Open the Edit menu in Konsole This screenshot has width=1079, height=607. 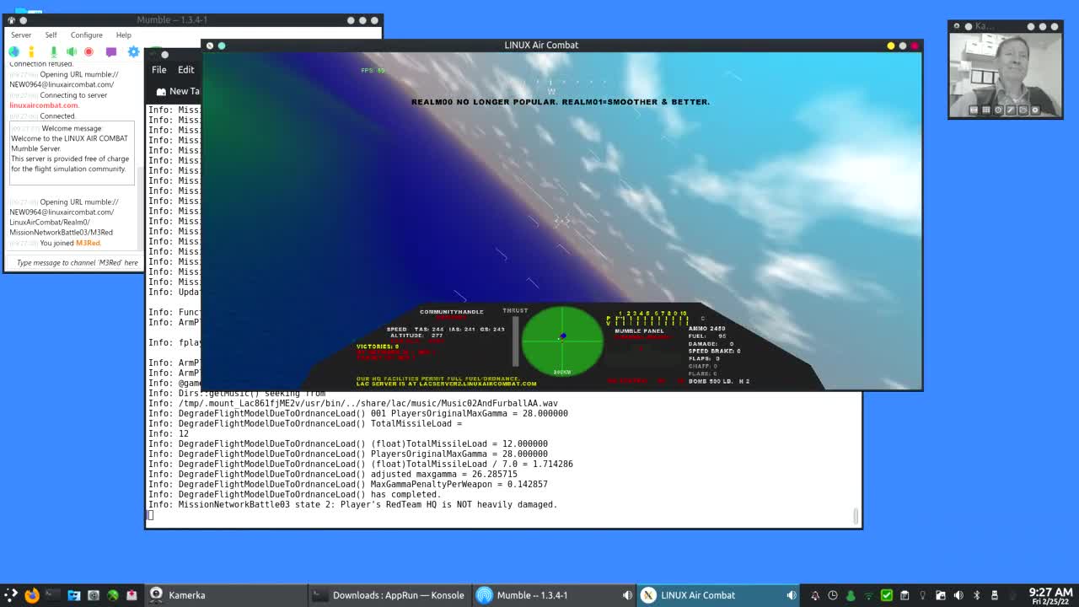click(185, 70)
